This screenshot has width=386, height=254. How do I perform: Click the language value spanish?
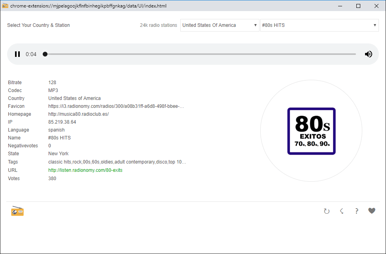57,130
